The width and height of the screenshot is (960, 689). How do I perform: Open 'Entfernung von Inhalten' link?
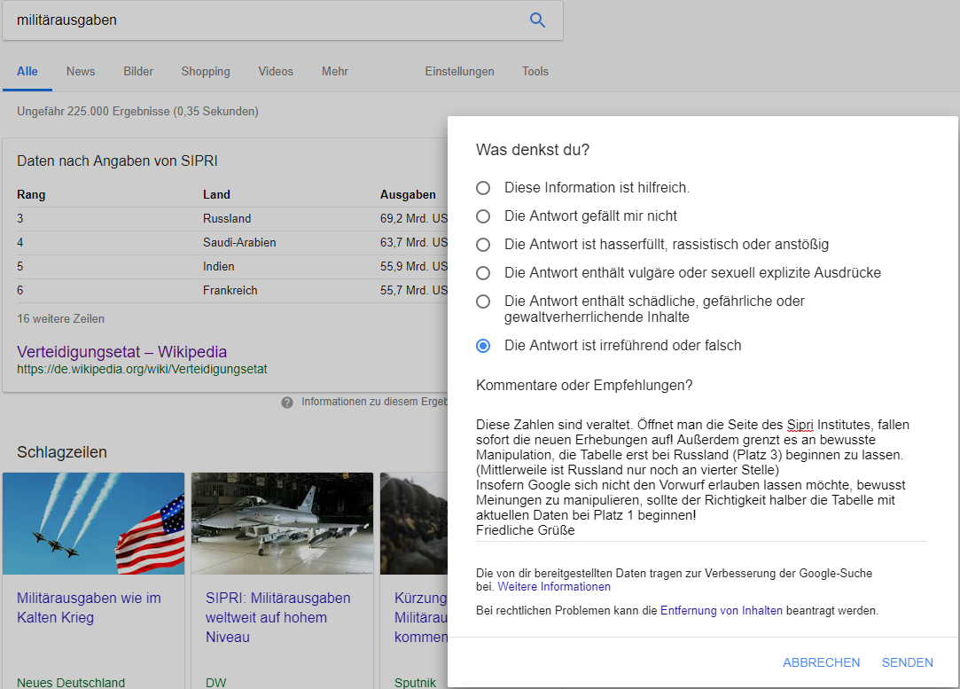pyautogui.click(x=722, y=611)
